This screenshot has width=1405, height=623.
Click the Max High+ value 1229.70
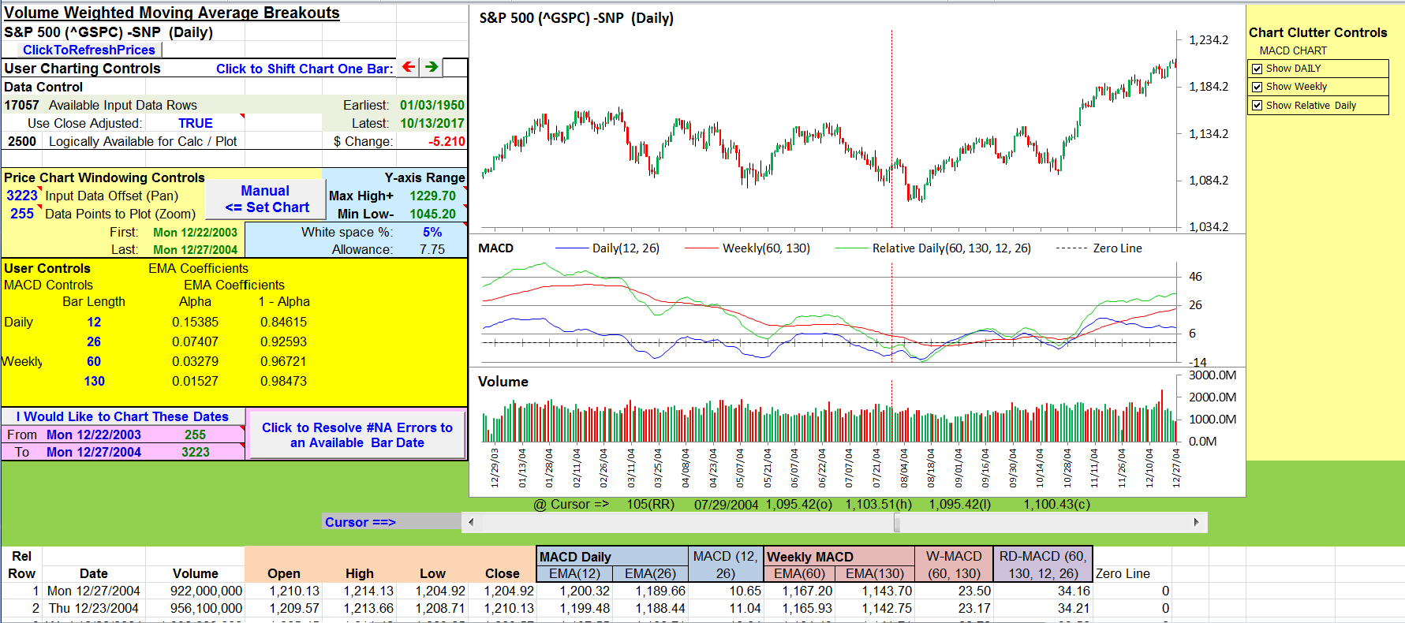click(432, 196)
